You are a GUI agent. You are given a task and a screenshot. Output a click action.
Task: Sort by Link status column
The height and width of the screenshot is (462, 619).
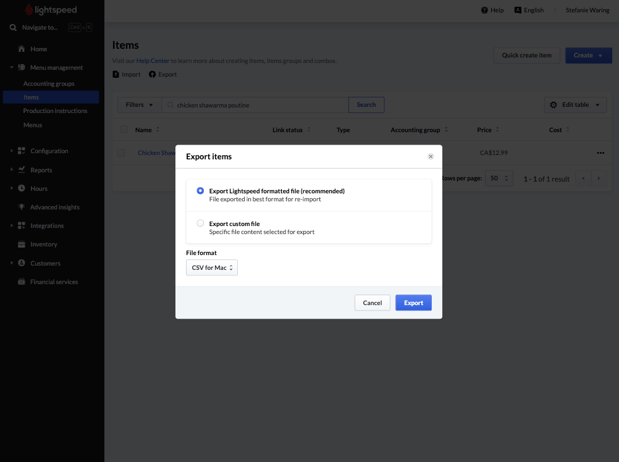292,130
